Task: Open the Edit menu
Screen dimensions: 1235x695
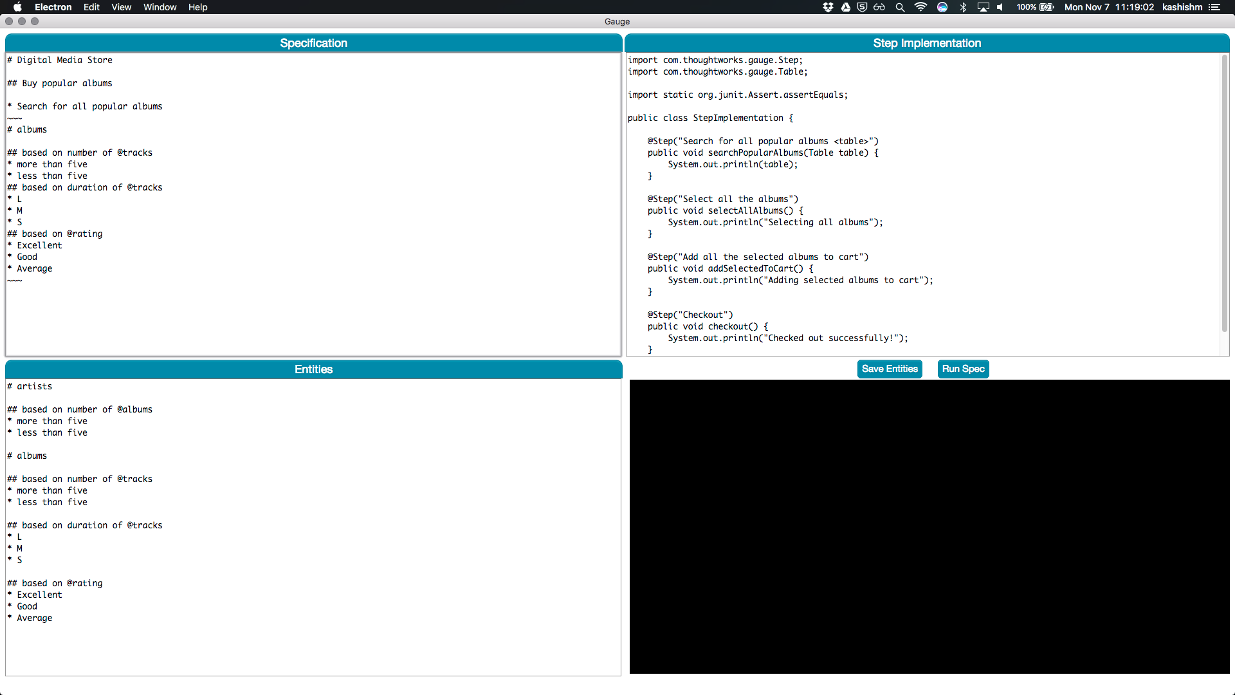Action: coord(91,7)
